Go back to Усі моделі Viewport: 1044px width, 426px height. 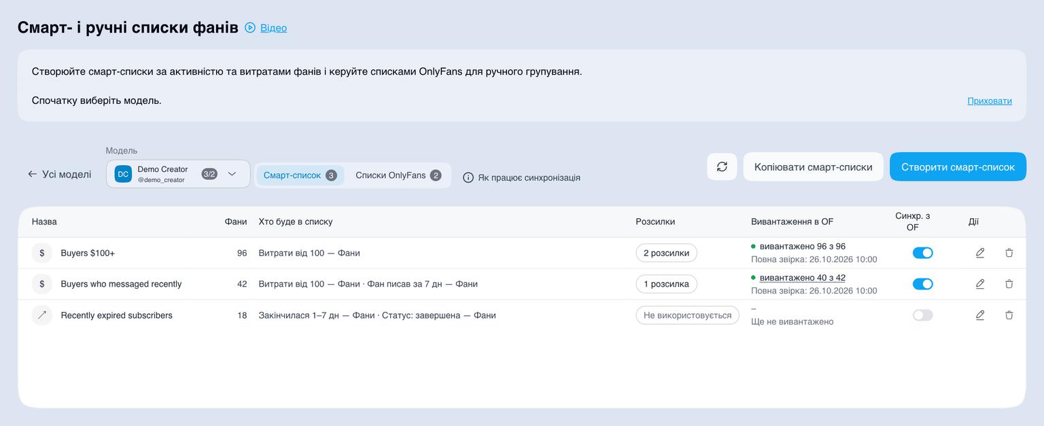(x=59, y=174)
